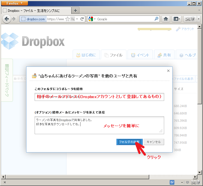Click the status bar comment bubble icon
Image resolution: width=203 pixels, height=186 pixels.
click(187, 183)
